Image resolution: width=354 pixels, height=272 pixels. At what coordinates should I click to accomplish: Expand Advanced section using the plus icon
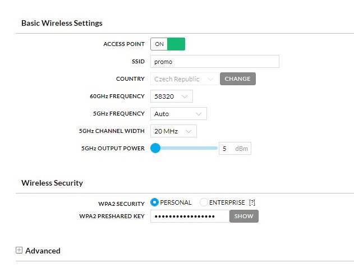[x=19, y=250]
